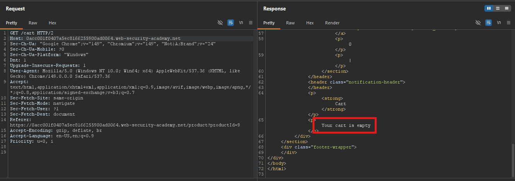Click the 'Sec-Ch-Ua-Mobile: ?0' line
Screen dimensions: 515x181
point(37,50)
